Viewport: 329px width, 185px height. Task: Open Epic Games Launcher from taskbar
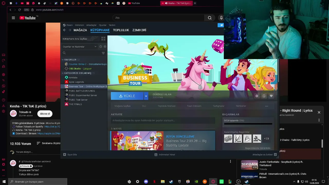click(180, 182)
